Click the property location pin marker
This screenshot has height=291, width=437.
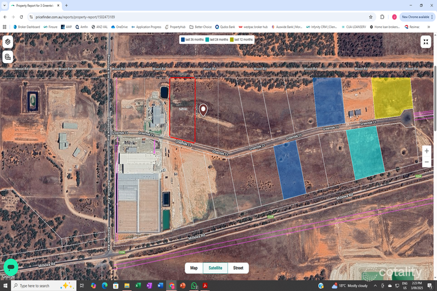point(203,110)
